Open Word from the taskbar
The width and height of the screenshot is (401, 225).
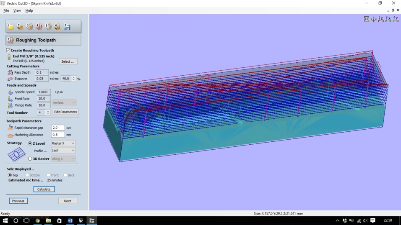[x=70, y=221]
